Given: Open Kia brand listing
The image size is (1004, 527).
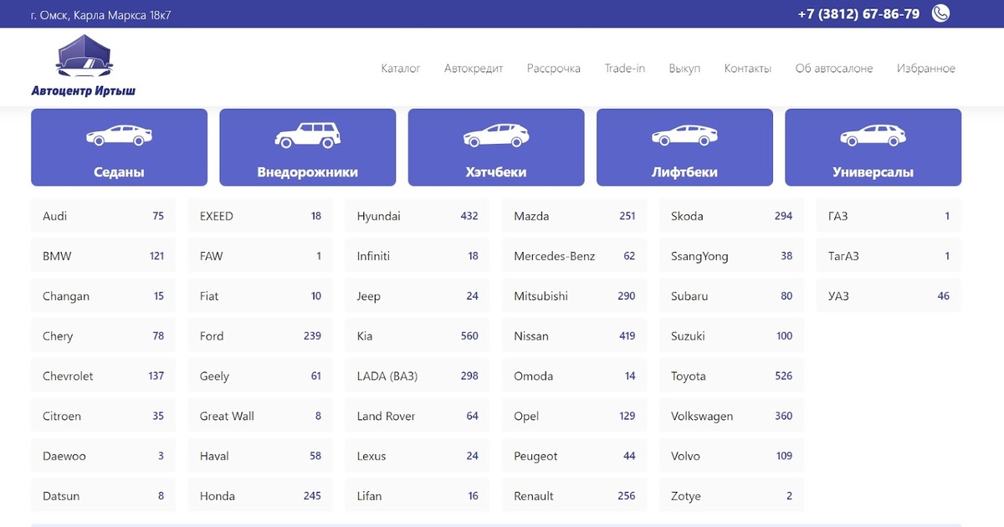Looking at the screenshot, I should [417, 336].
